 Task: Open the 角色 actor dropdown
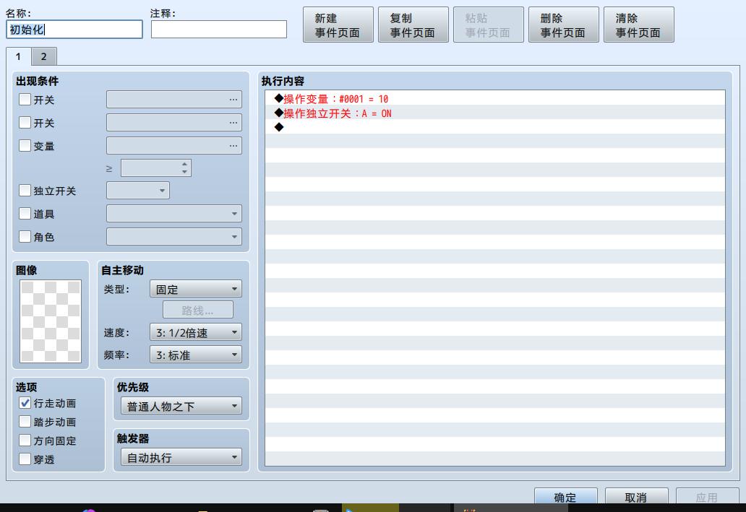174,236
